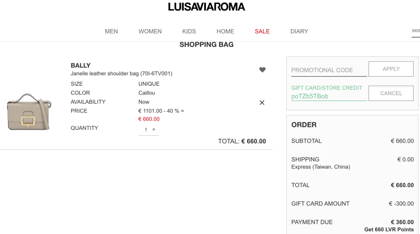Screen dimensions: 420x234
Task: Open the SALE section
Action: click(262, 31)
